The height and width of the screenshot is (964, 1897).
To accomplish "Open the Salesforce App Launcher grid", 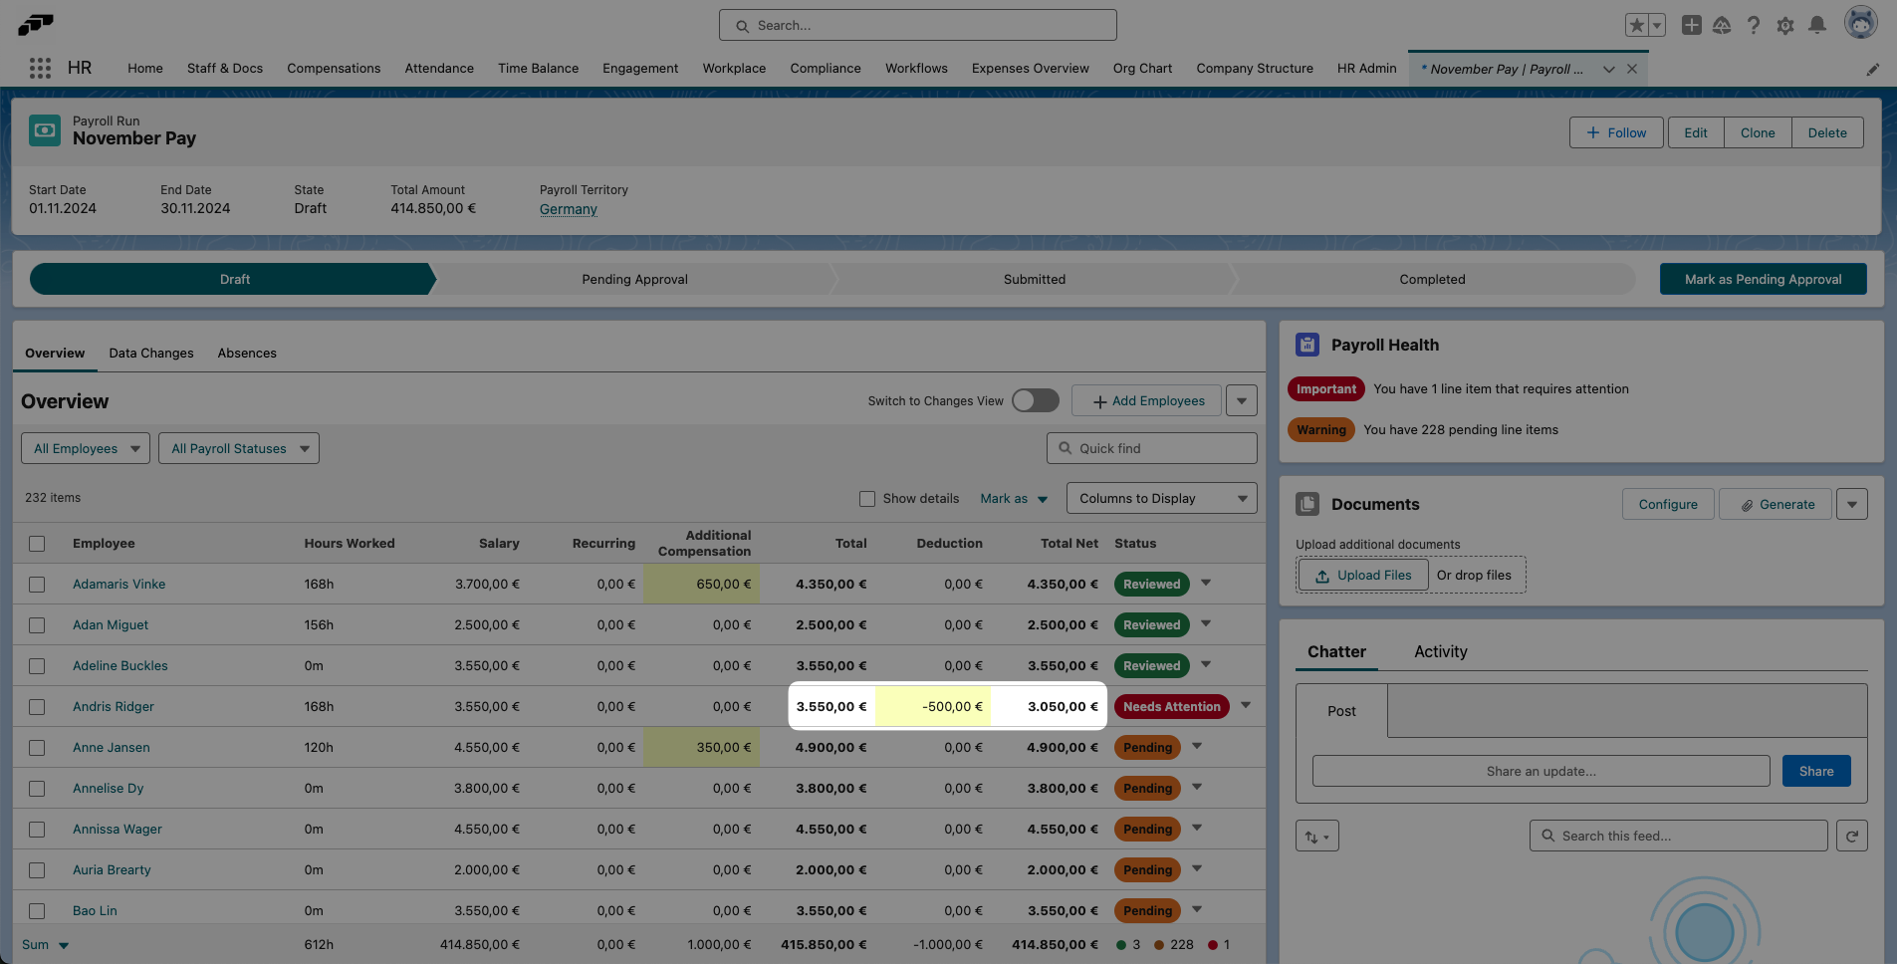I will (x=40, y=68).
